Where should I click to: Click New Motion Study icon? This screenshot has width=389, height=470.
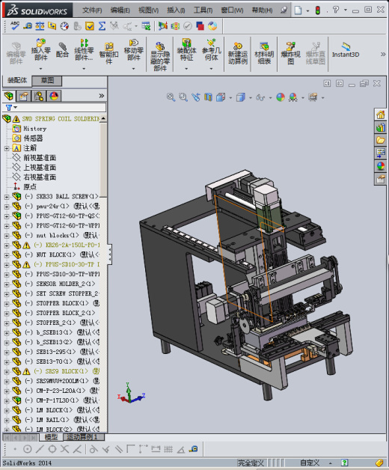(237, 53)
